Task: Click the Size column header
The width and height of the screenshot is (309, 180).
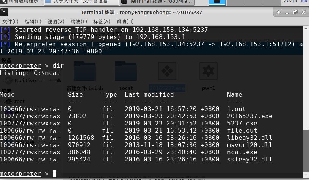Action: (x=75, y=94)
